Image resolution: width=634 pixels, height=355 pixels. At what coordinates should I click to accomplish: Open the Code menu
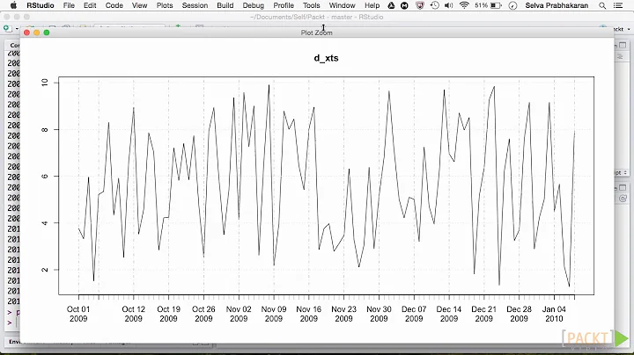pos(114,5)
